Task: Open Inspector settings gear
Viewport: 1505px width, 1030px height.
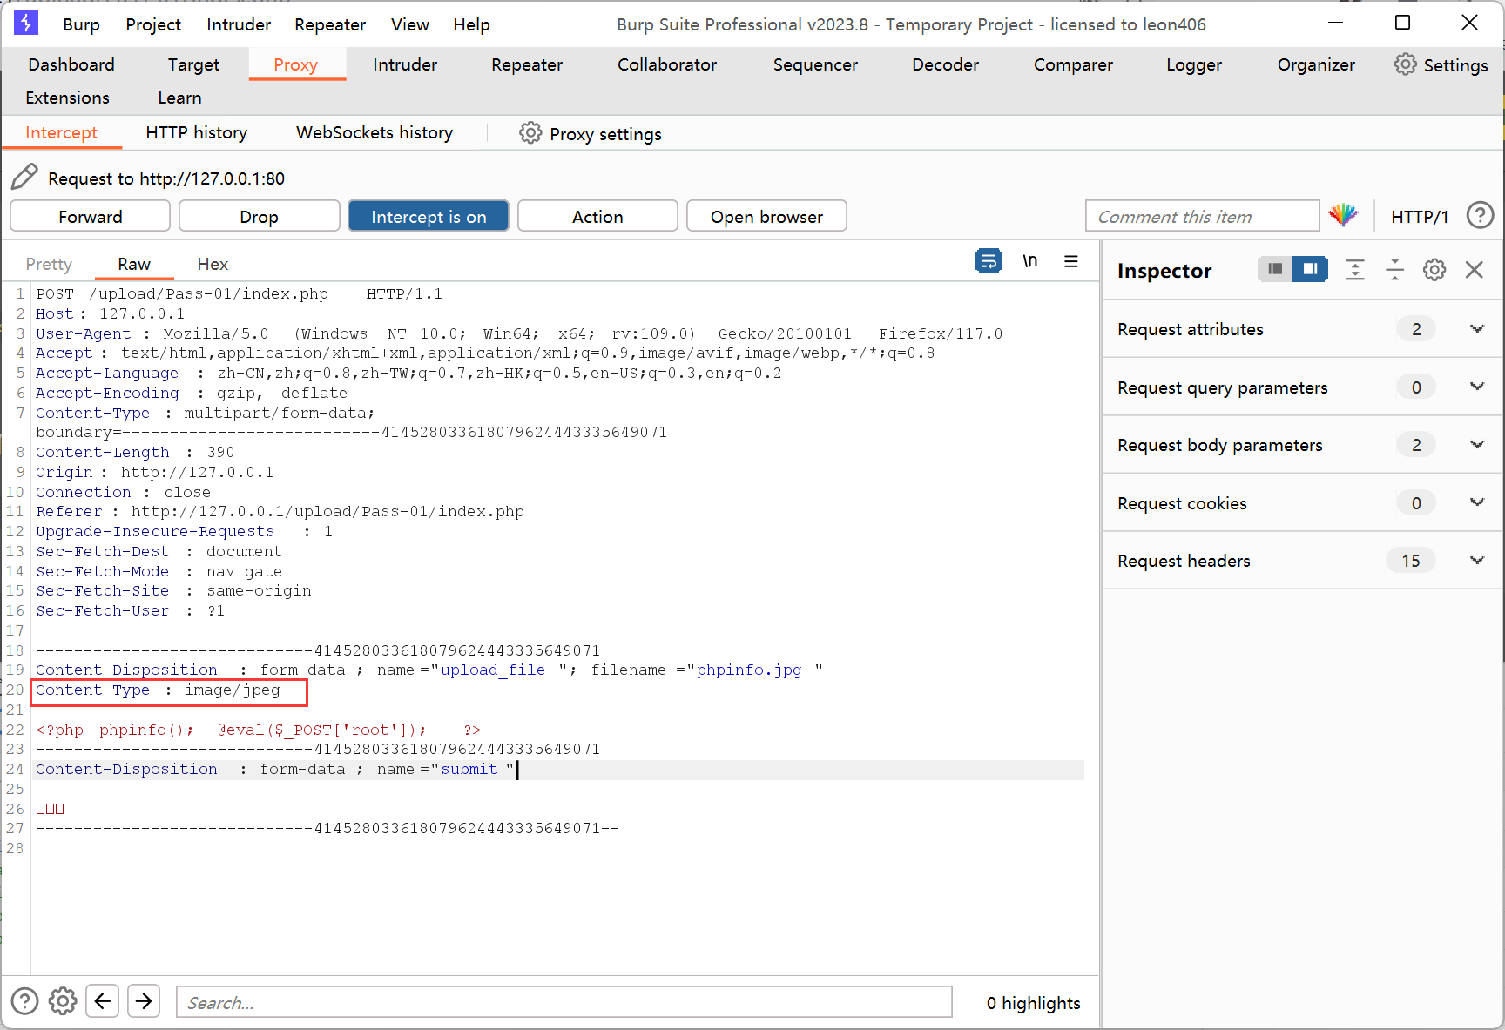Action: point(1434,270)
